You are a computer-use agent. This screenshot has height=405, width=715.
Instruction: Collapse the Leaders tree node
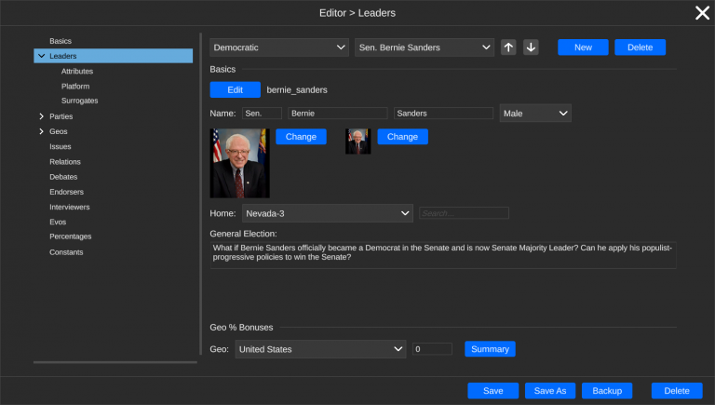pyautogui.click(x=41, y=57)
